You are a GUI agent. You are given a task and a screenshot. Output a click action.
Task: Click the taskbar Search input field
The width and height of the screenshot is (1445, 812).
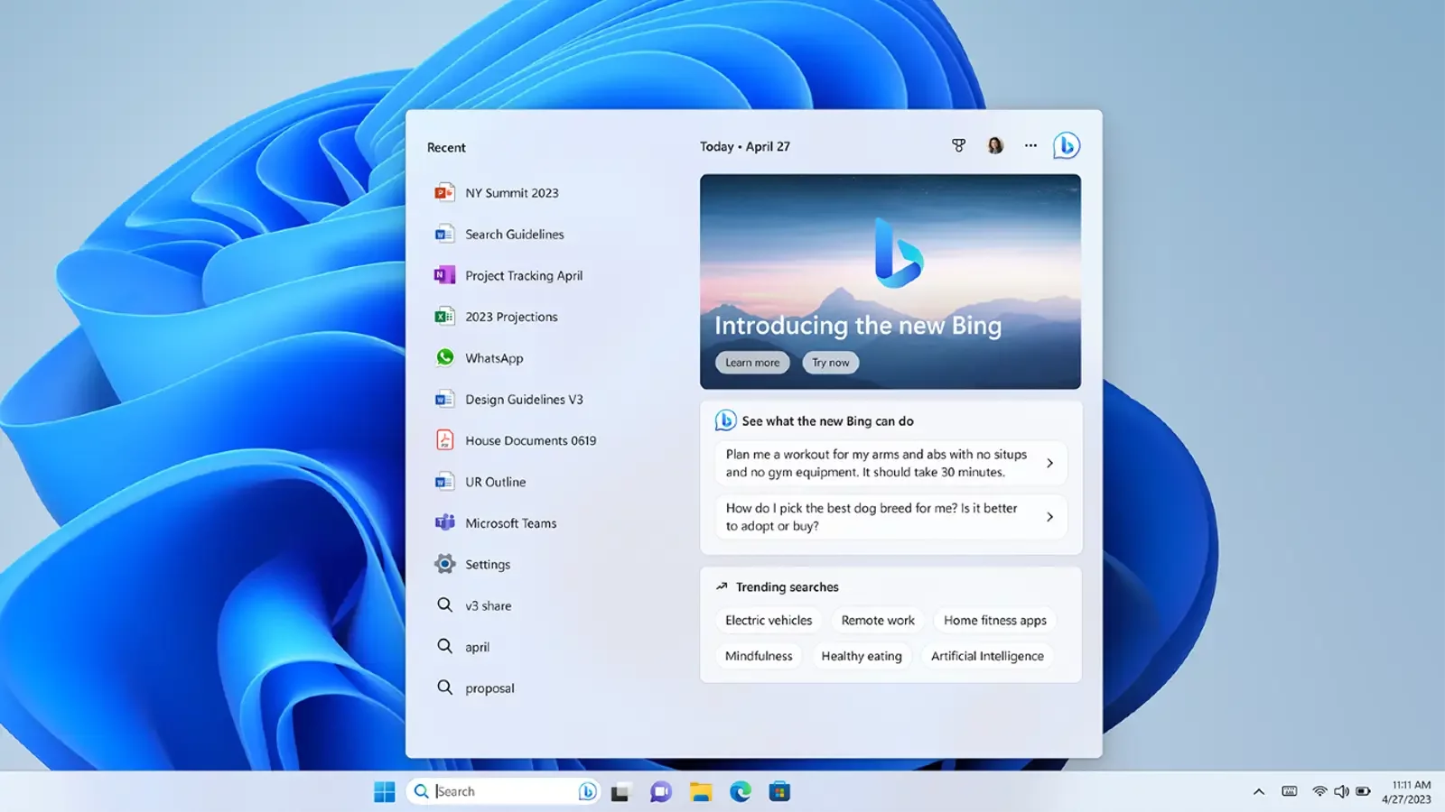(x=502, y=791)
